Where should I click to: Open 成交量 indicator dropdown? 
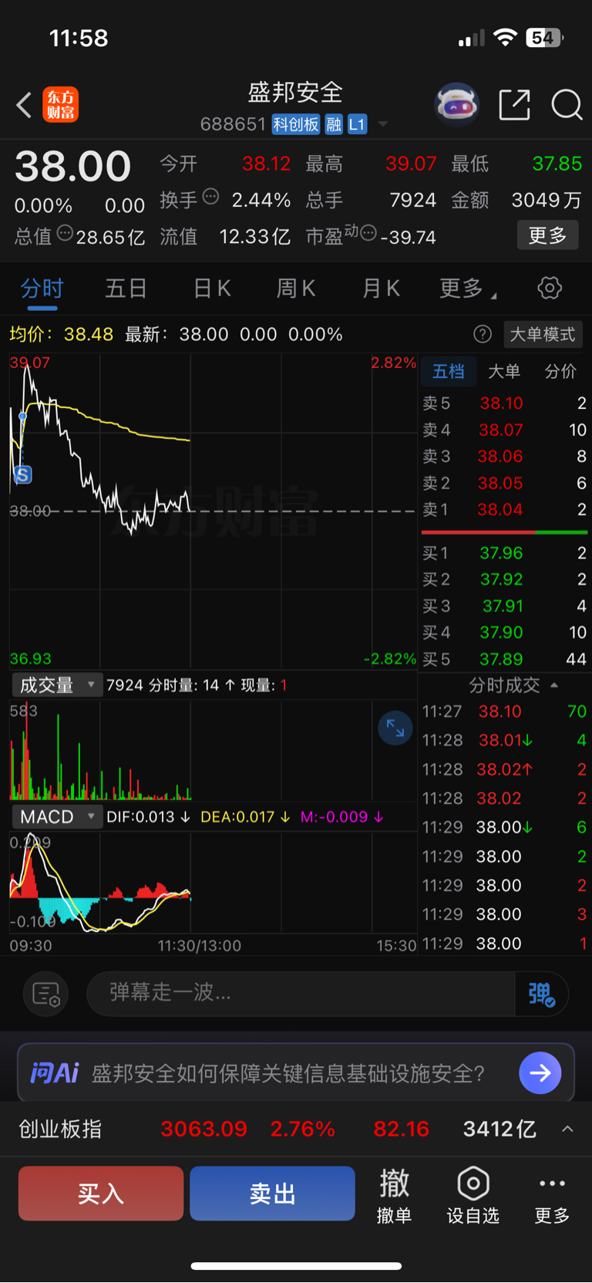pyautogui.click(x=57, y=685)
